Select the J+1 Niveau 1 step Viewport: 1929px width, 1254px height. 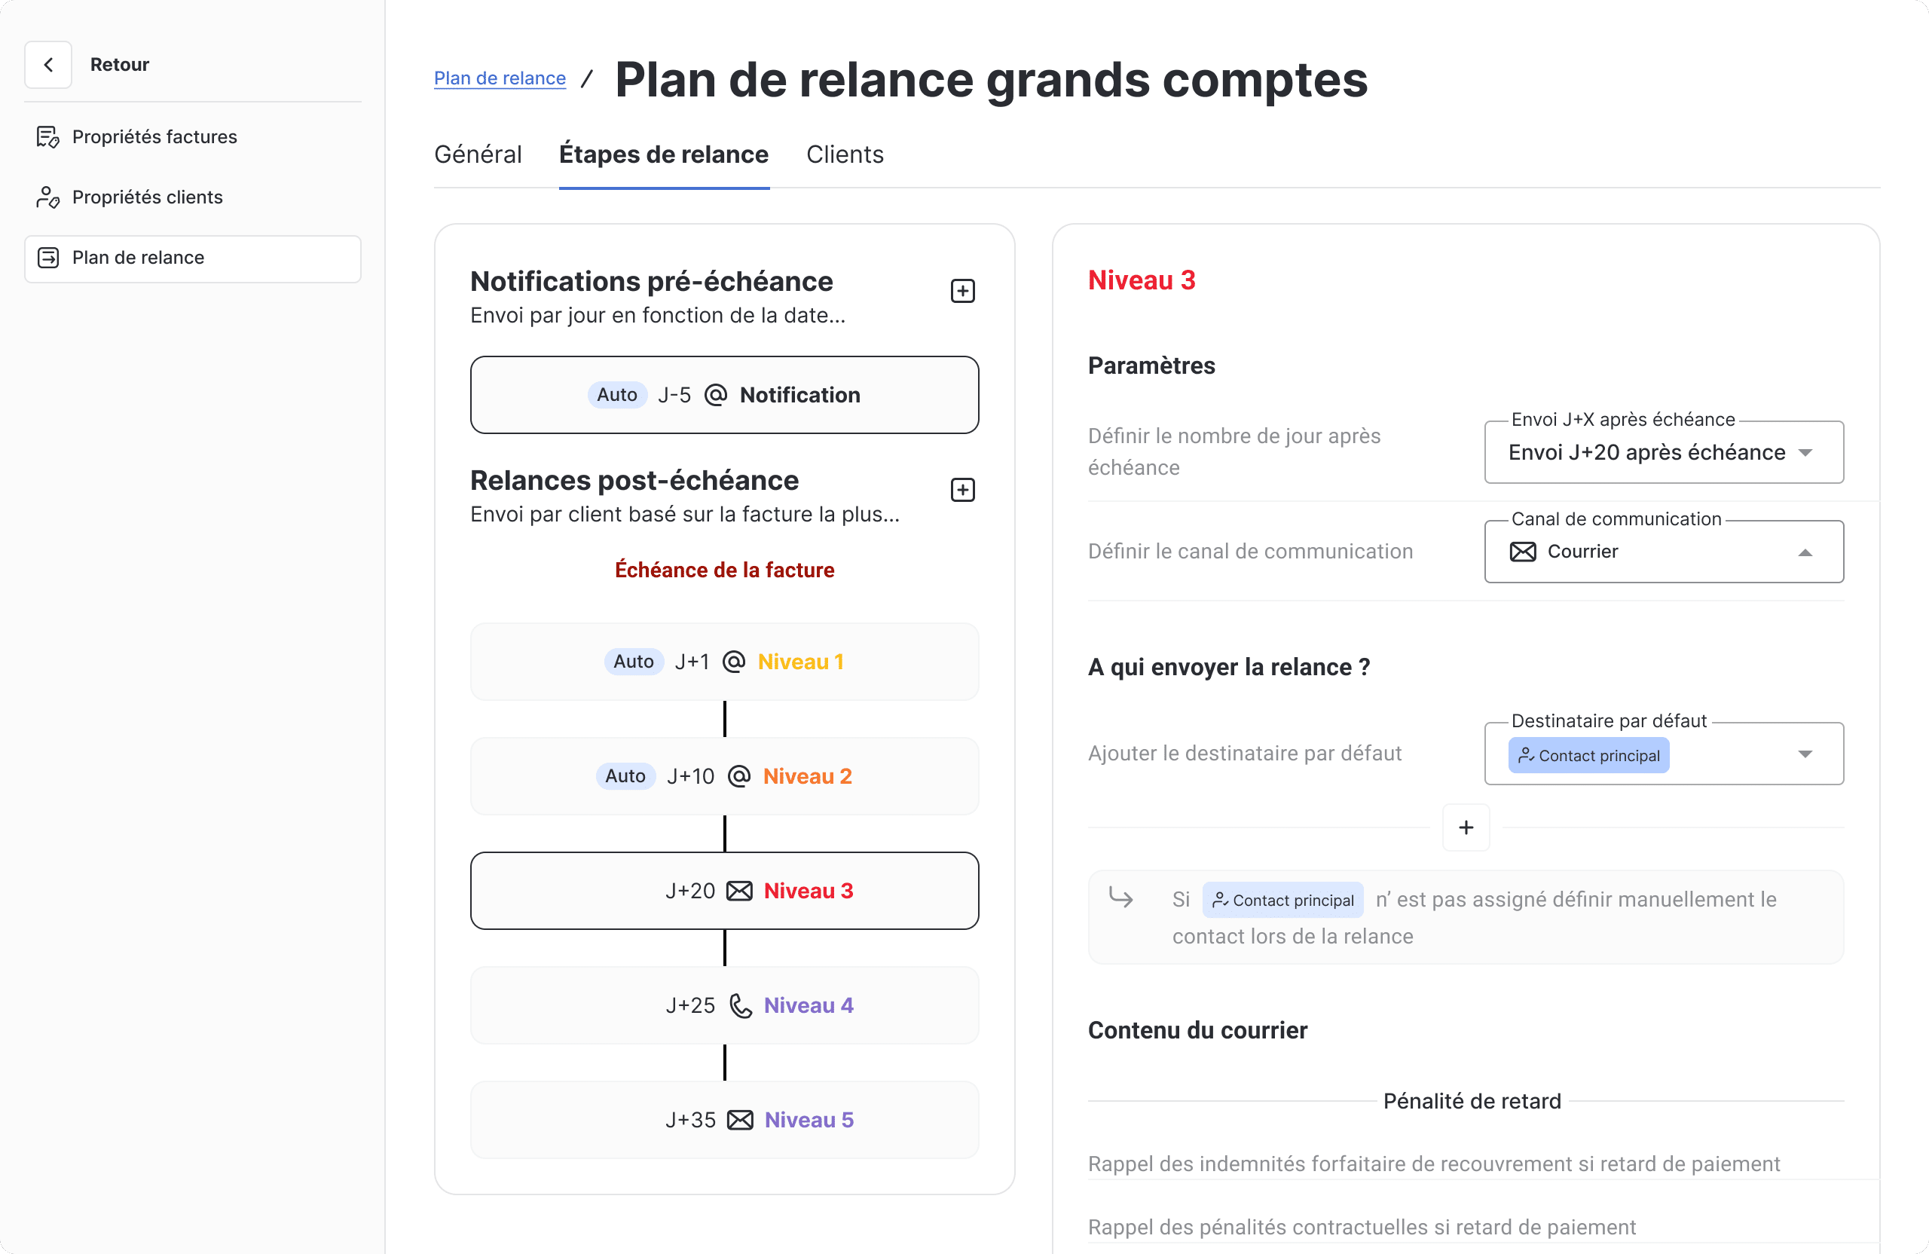724,662
